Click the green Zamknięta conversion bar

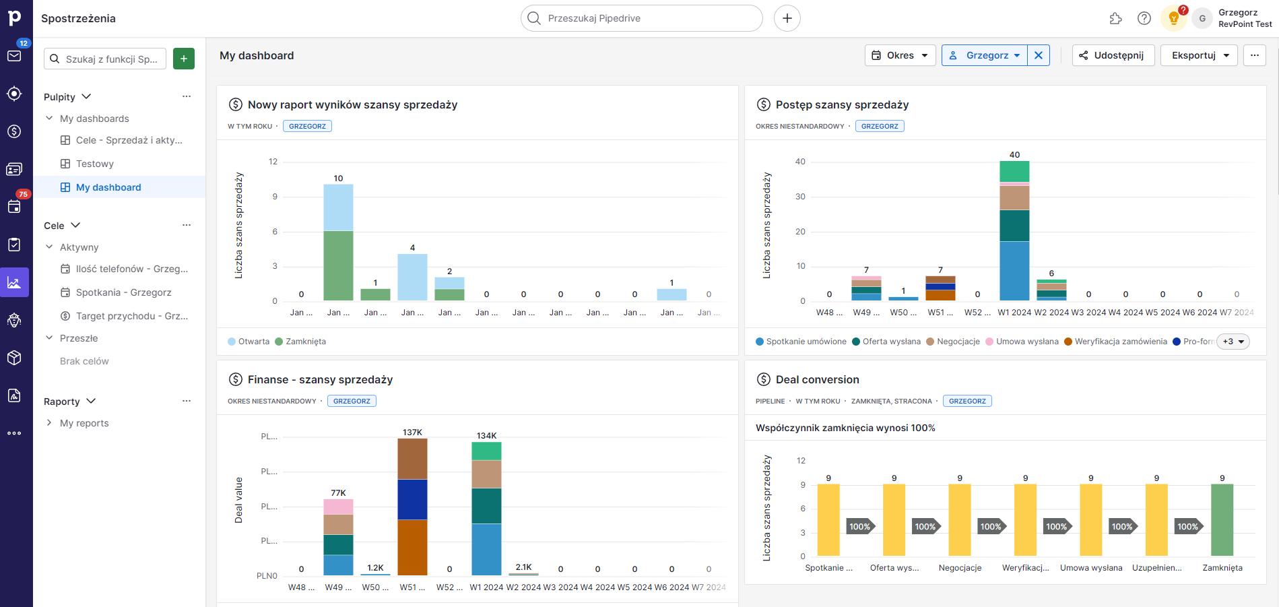click(x=1222, y=520)
